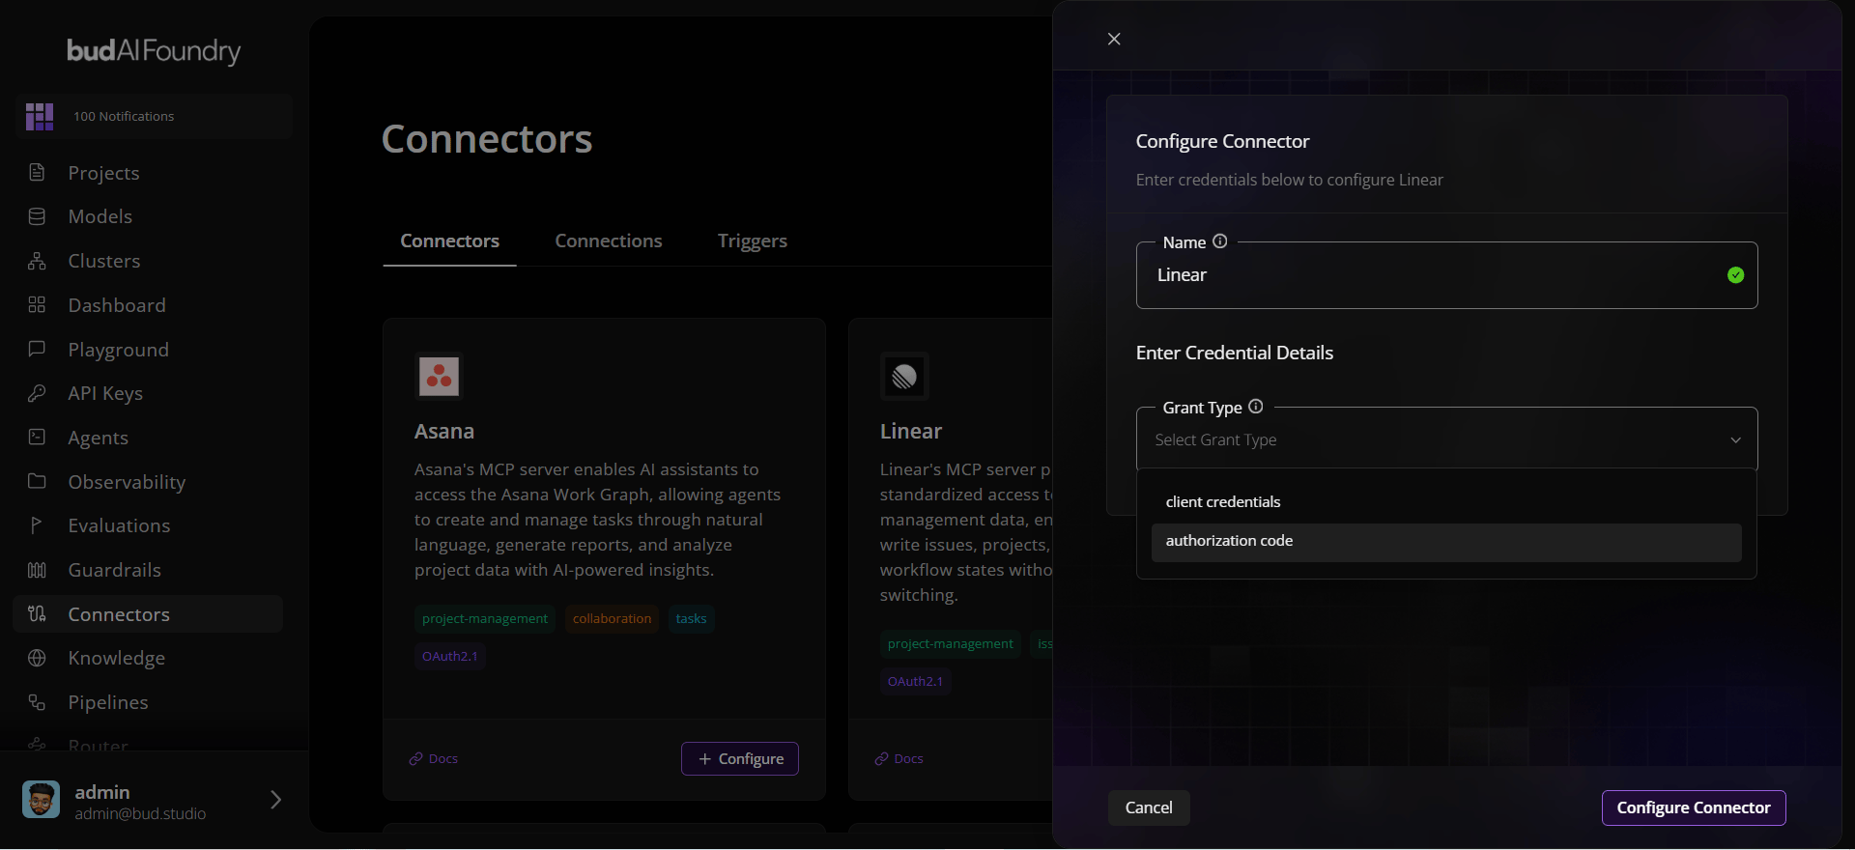Screen dimensions: 1855x850
Task: Switch to the Connectors tab
Action: click(449, 241)
